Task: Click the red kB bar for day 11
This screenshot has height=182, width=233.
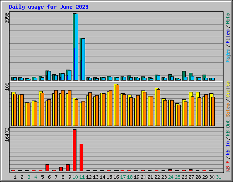Action: 81,157
